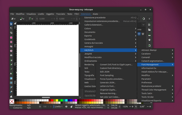Click the Save document icon
Viewport: 182px width, 115px height.
(149, 35)
